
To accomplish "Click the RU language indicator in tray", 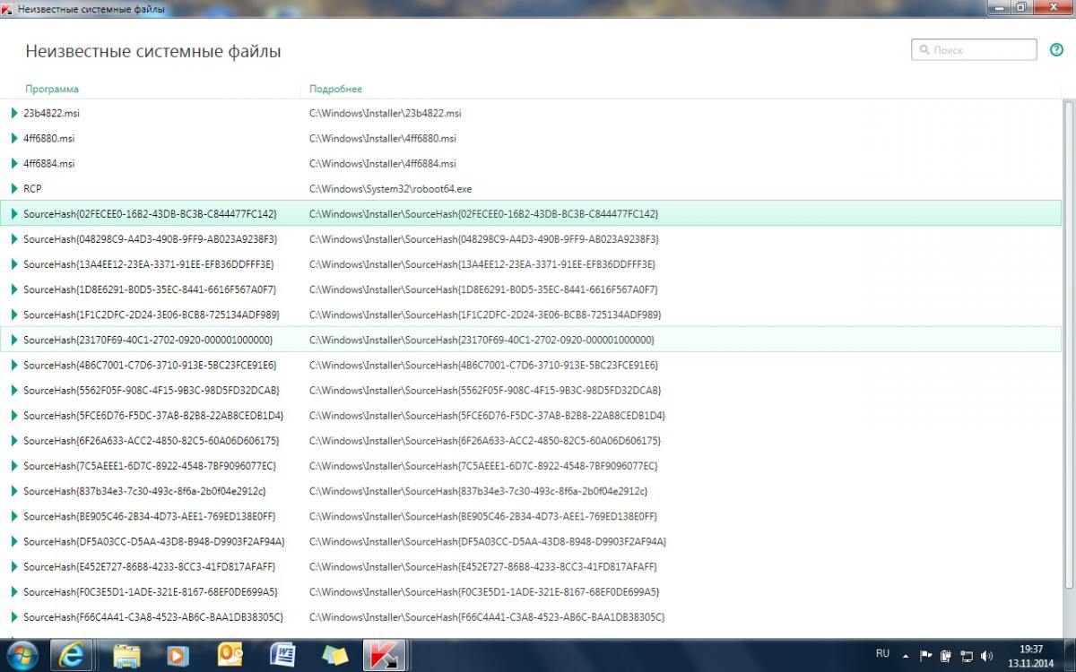I will [x=882, y=653].
